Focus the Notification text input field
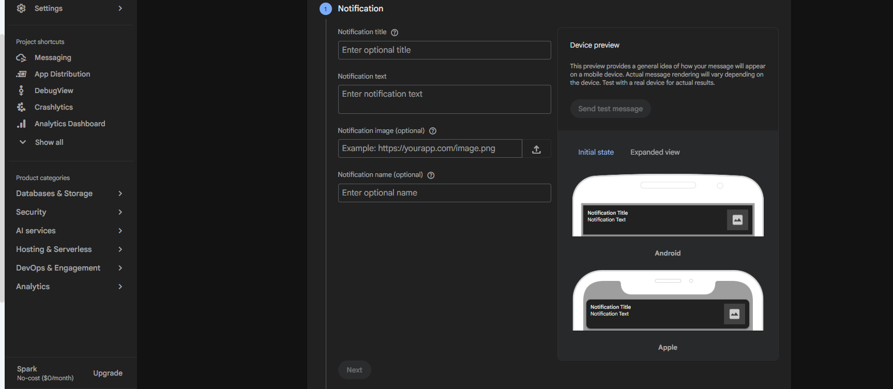893x389 pixels. 444,99
